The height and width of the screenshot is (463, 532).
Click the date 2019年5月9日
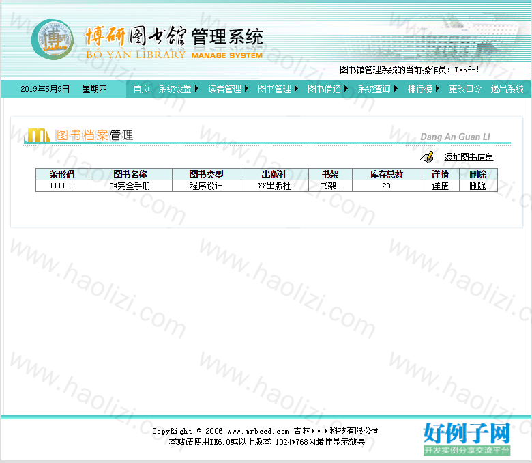[x=45, y=89]
